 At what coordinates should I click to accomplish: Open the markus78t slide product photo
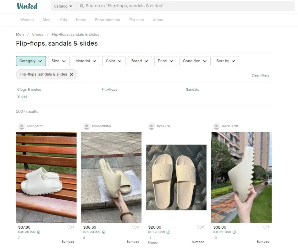(x=241, y=177)
